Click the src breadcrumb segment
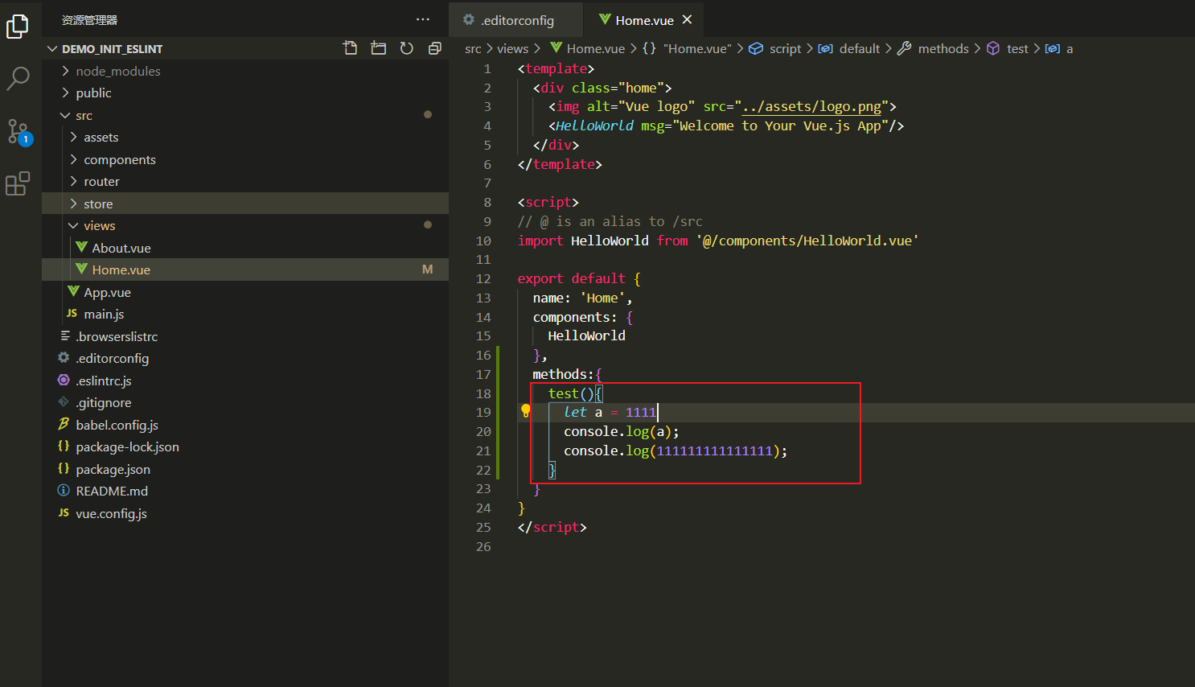The height and width of the screenshot is (687, 1195). 473,49
